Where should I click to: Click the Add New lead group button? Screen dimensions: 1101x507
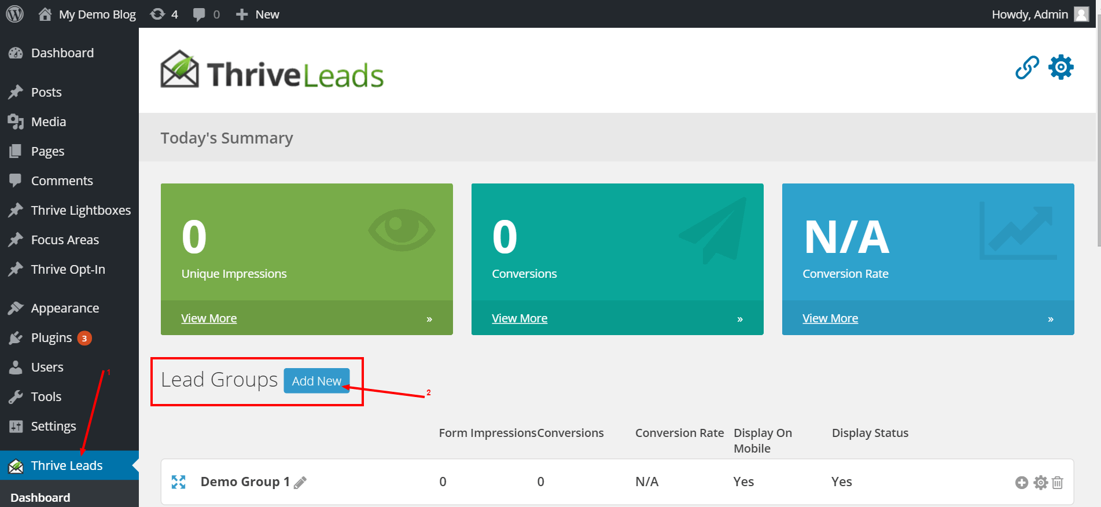316,381
